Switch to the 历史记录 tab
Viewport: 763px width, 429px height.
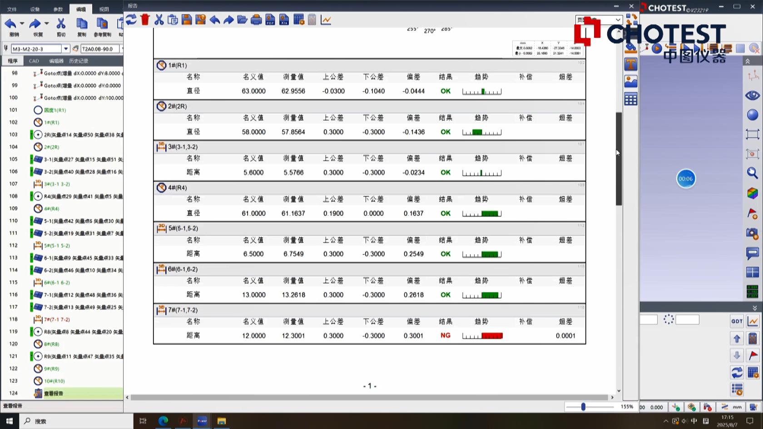[79, 61]
